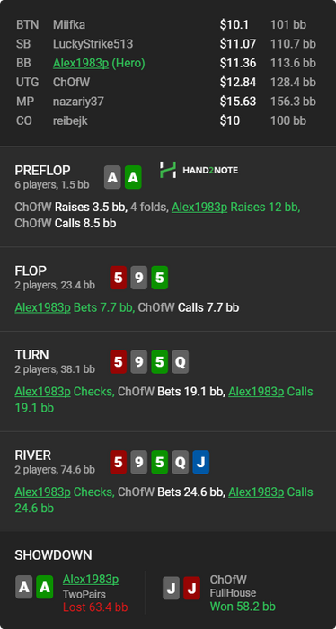Click the blue J card on river board
This screenshot has width=336, height=629.
(x=201, y=462)
